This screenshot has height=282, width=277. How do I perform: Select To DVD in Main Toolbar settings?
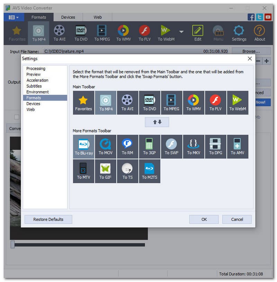[150, 103]
